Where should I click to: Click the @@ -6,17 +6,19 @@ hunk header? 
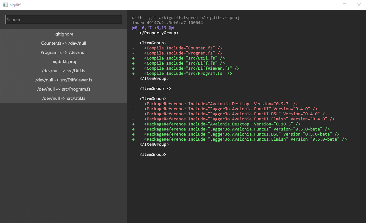tap(153, 28)
